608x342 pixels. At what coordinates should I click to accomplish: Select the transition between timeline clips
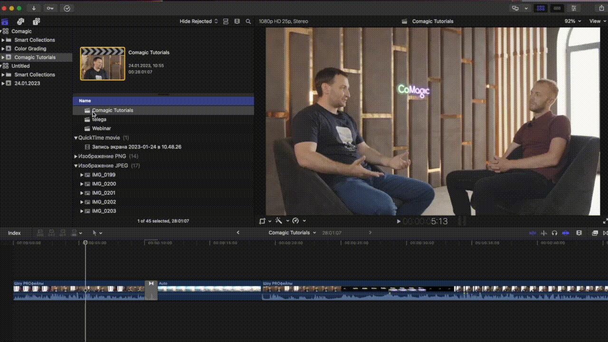151,290
